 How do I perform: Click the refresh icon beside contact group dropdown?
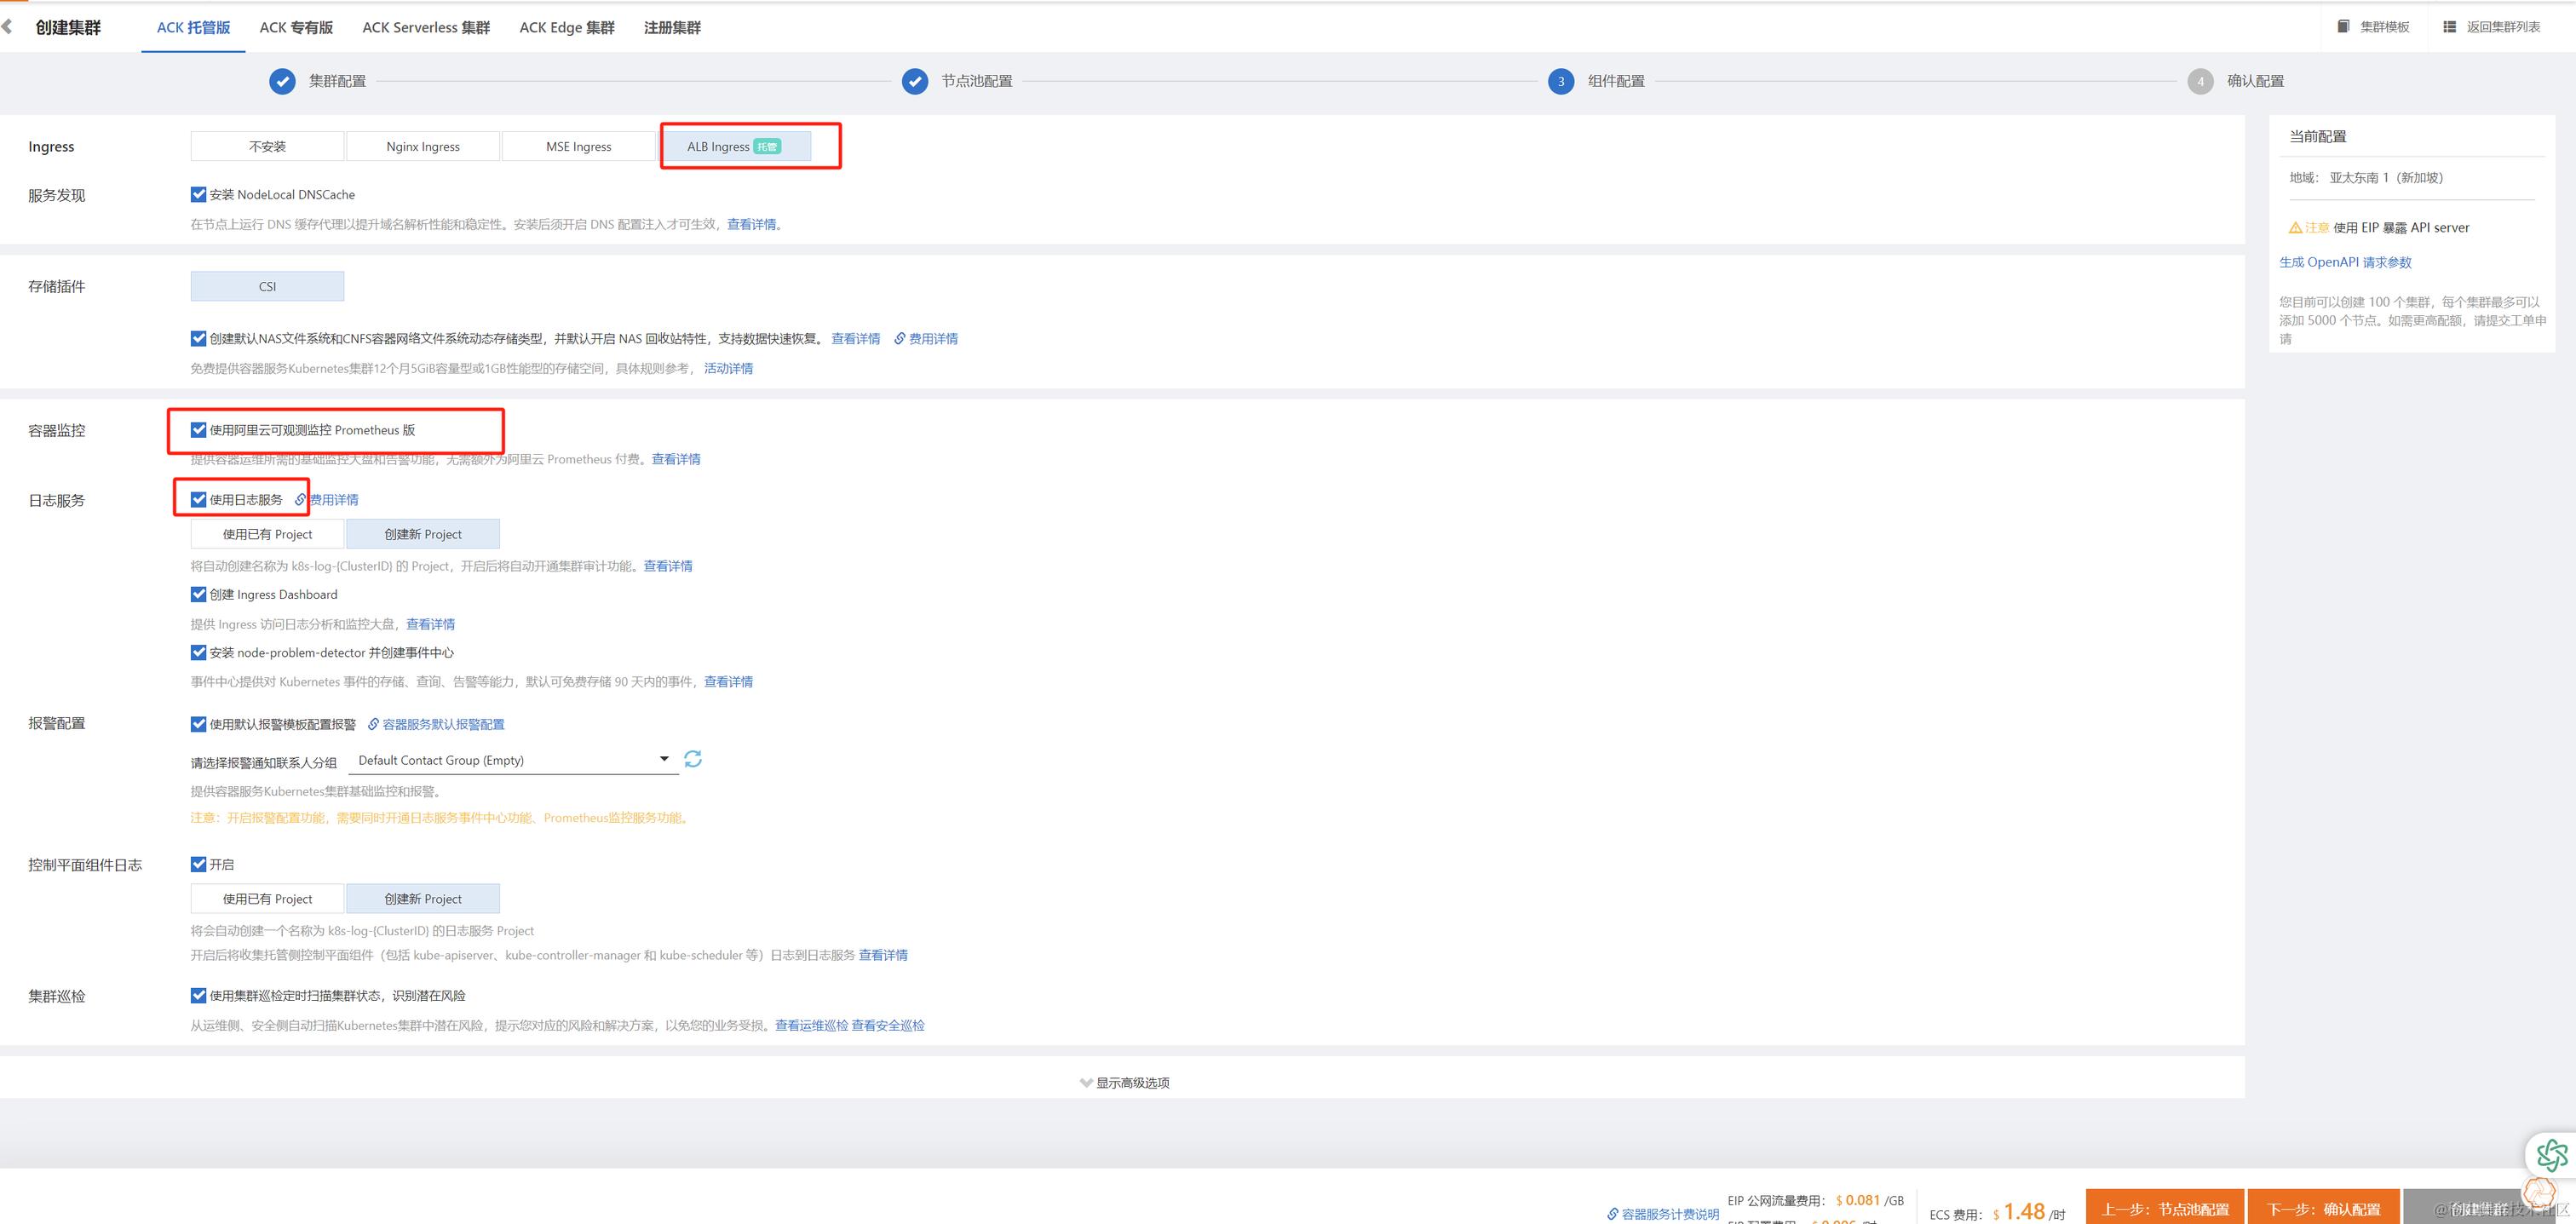pos(692,759)
